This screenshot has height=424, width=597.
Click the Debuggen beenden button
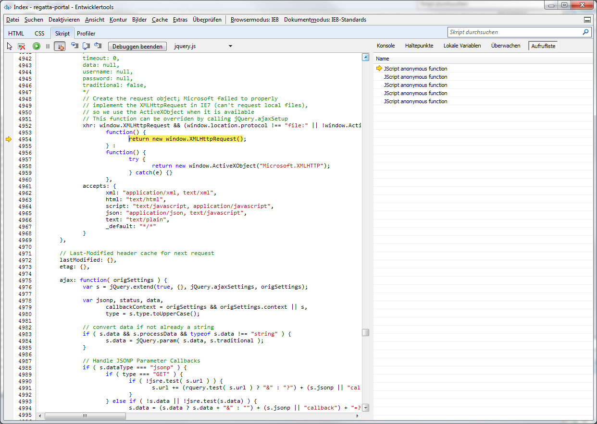[138, 47]
